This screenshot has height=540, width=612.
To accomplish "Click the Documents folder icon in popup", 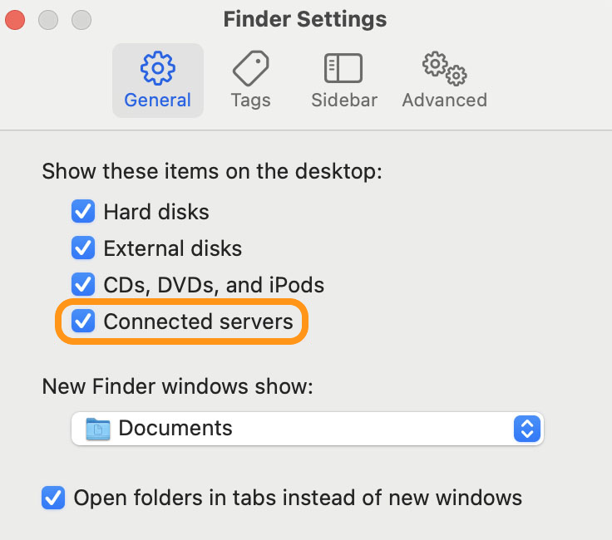I will point(97,429).
